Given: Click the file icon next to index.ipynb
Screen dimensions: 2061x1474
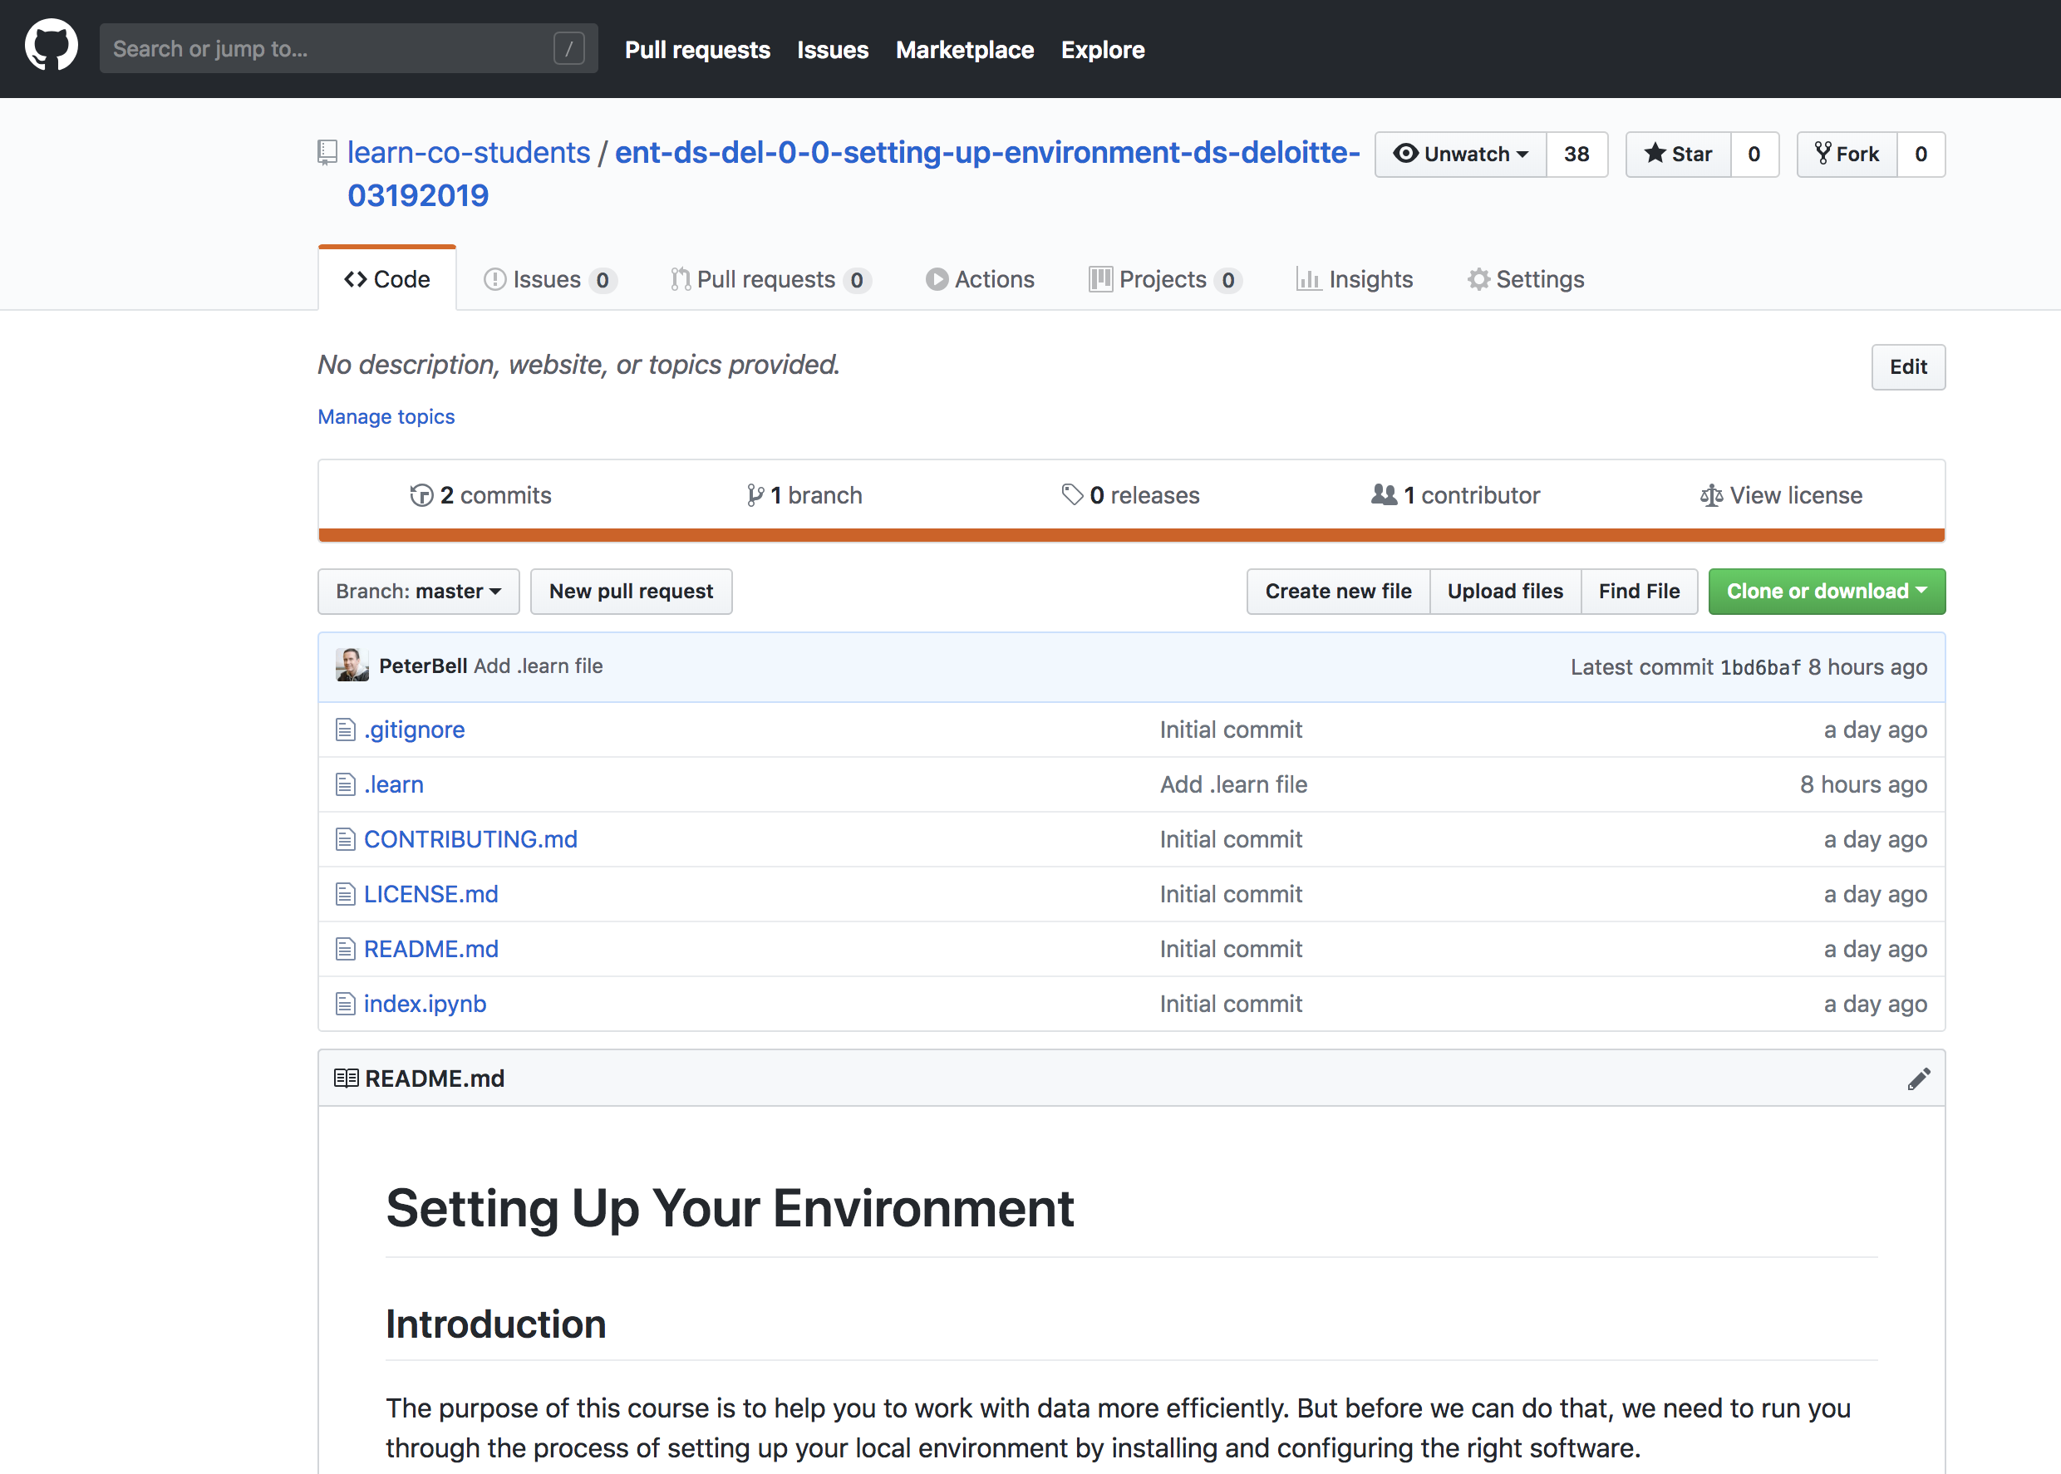Looking at the screenshot, I should click(x=345, y=1003).
